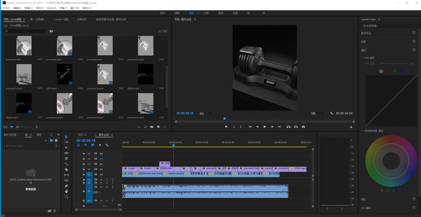This screenshot has width=421, height=217.
Task: Step back one frame
Action: pos(258,127)
